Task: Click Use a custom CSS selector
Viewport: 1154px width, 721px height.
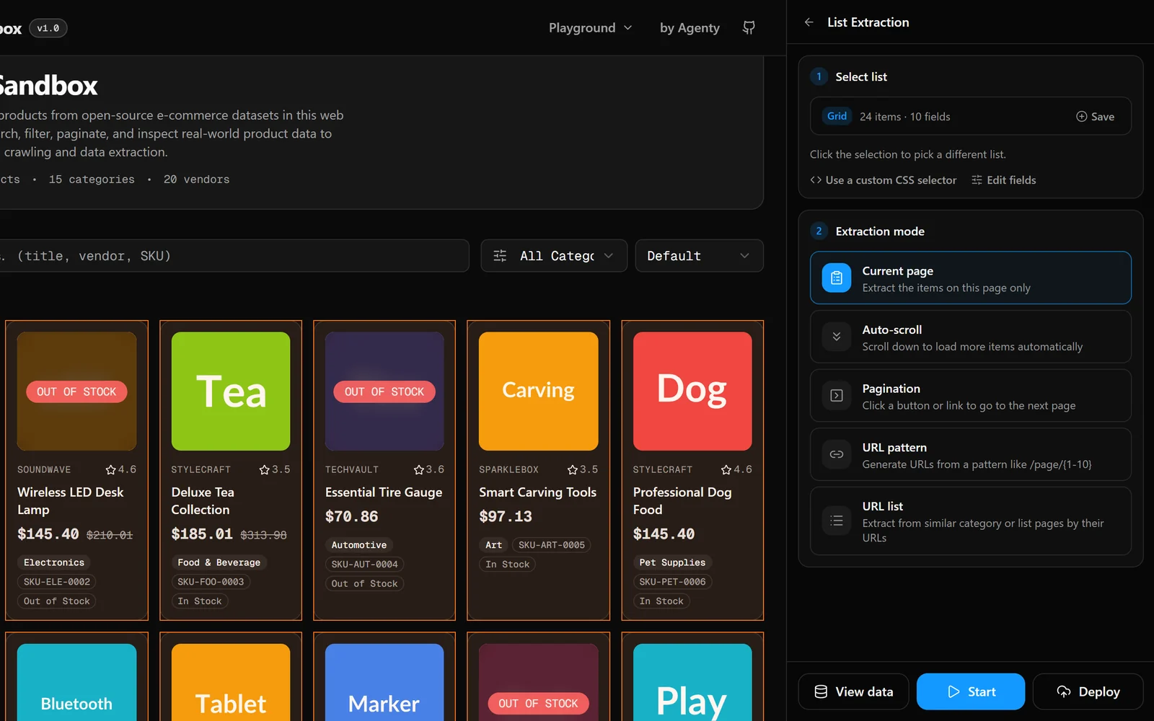Action: point(884,180)
